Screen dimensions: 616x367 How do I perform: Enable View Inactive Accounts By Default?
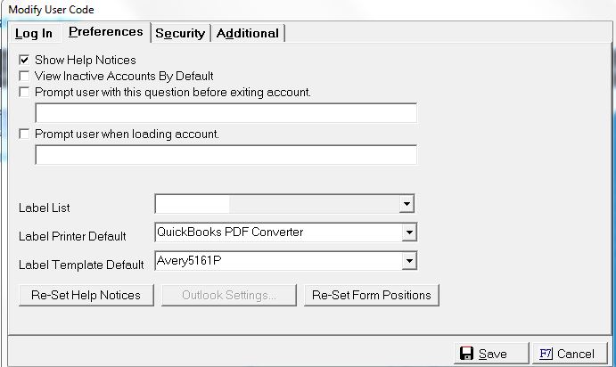click(x=25, y=76)
